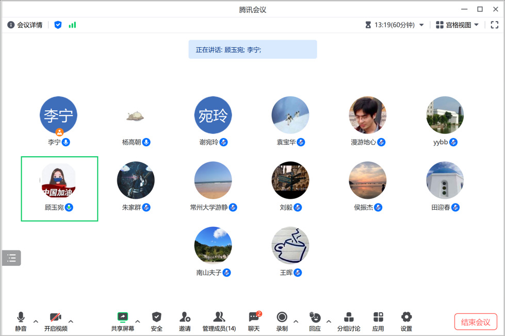Expand video options arrow next to 开启视频
Screen dimensions: 505x336
click(x=71, y=321)
